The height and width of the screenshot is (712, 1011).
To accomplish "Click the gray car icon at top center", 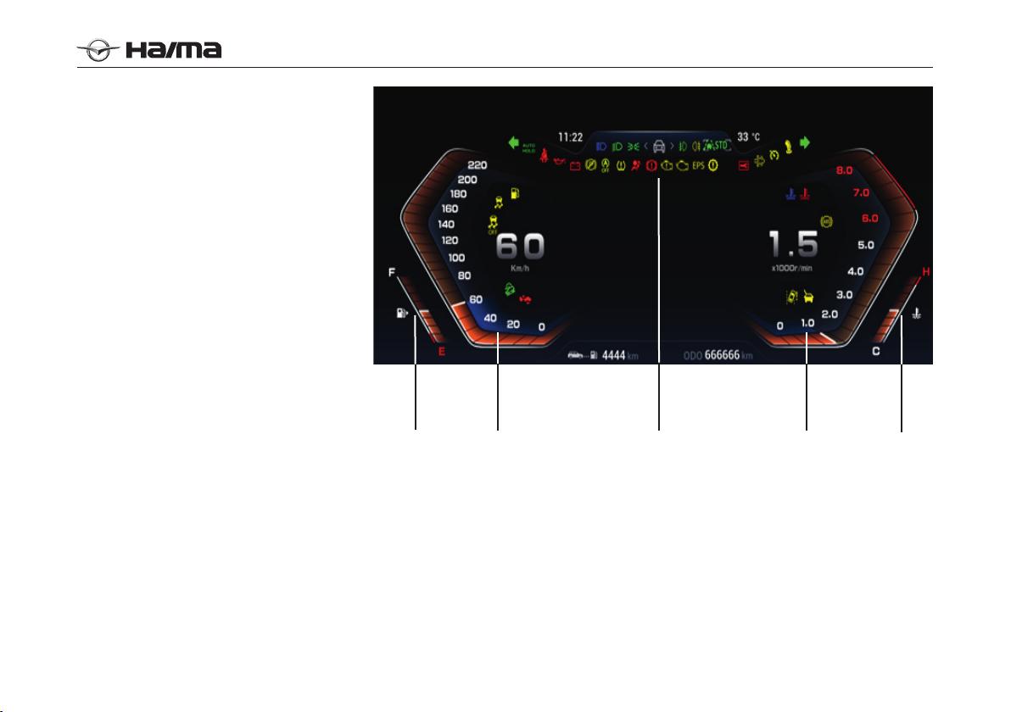I will click(x=659, y=147).
